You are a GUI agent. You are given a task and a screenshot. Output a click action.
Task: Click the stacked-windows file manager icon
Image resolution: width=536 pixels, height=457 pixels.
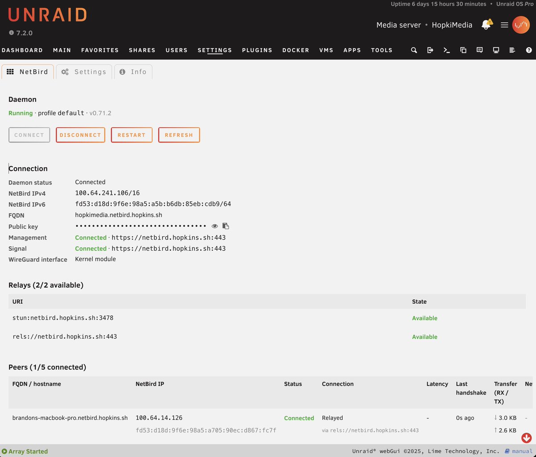[x=463, y=50]
